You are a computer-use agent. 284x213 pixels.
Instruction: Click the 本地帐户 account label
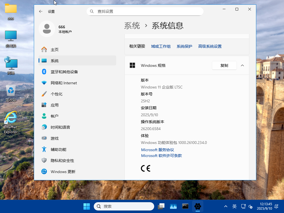click(x=65, y=32)
